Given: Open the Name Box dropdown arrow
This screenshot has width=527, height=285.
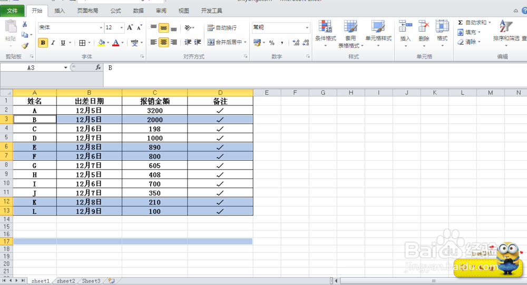Looking at the screenshot, I should (x=65, y=68).
